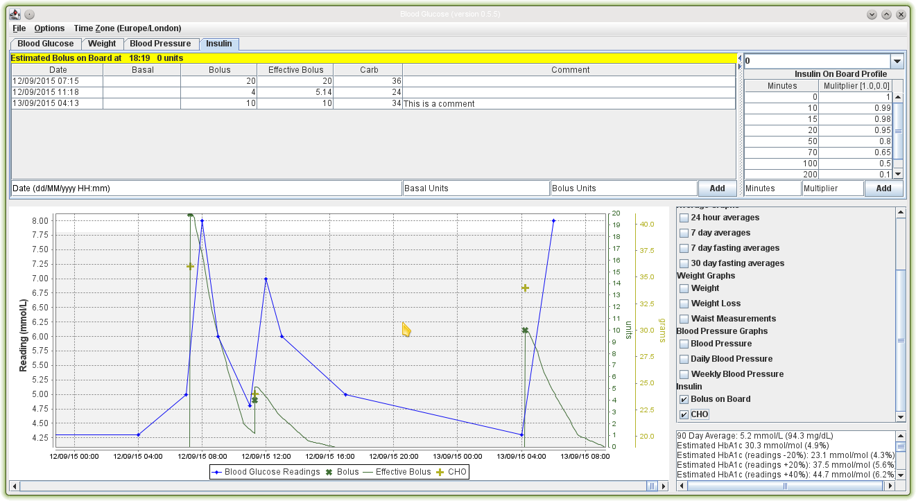Tick the 7 day fasting averages checkbox
This screenshot has width=916, height=501.
684,248
